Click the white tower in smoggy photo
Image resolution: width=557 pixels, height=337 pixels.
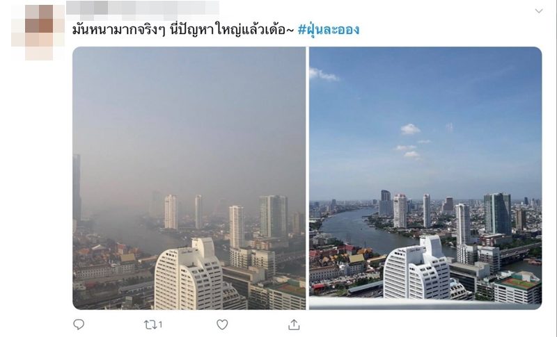[x=188, y=274]
